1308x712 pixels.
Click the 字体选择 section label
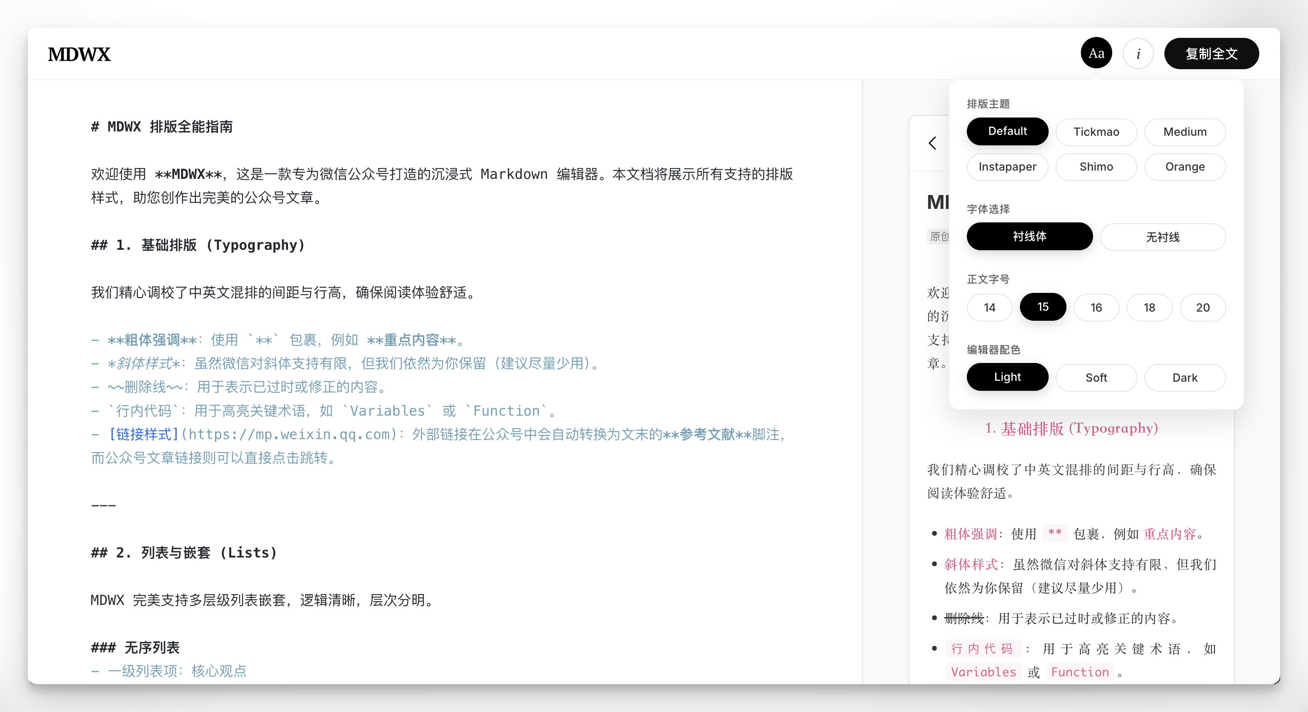[x=988, y=209]
